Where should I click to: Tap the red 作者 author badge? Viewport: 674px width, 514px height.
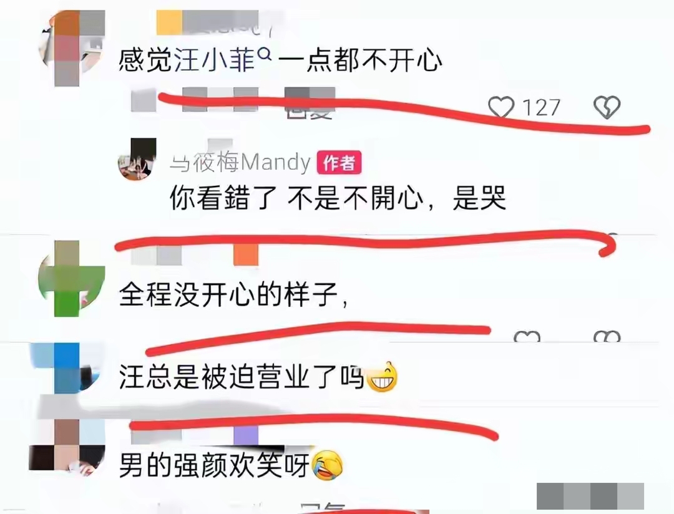click(339, 163)
